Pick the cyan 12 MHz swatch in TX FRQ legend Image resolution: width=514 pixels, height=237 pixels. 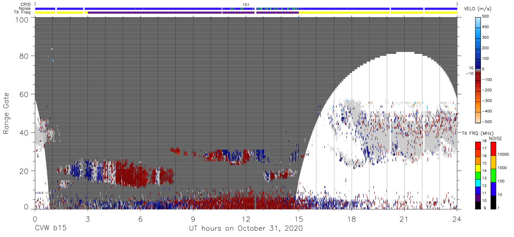pos(478,183)
